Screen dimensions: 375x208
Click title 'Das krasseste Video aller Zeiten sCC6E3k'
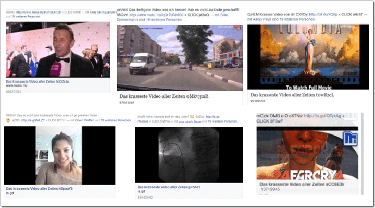tap(302, 185)
